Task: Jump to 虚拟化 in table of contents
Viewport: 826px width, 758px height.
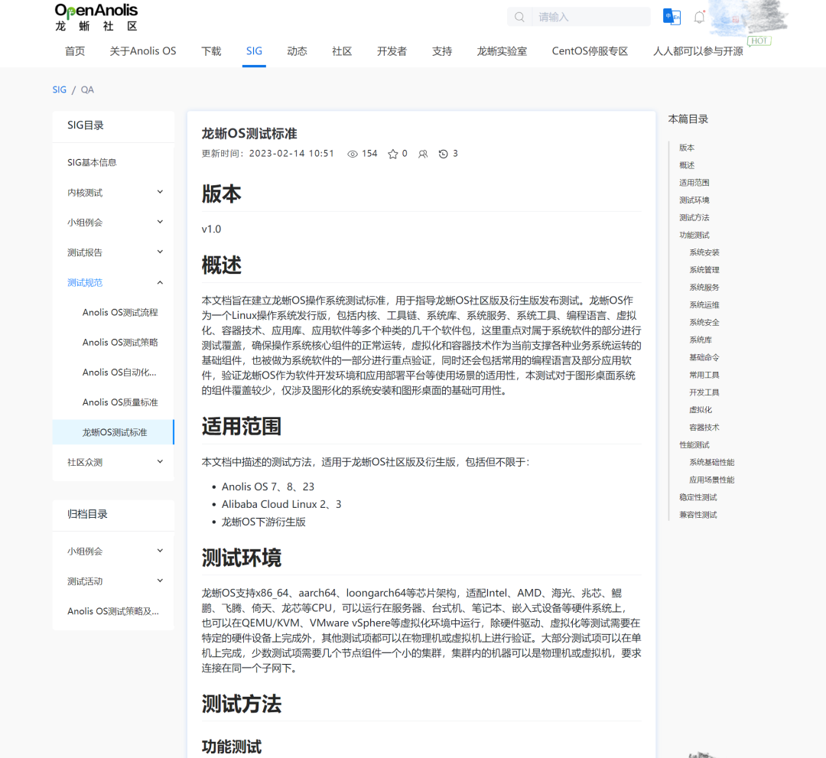Action: click(701, 410)
